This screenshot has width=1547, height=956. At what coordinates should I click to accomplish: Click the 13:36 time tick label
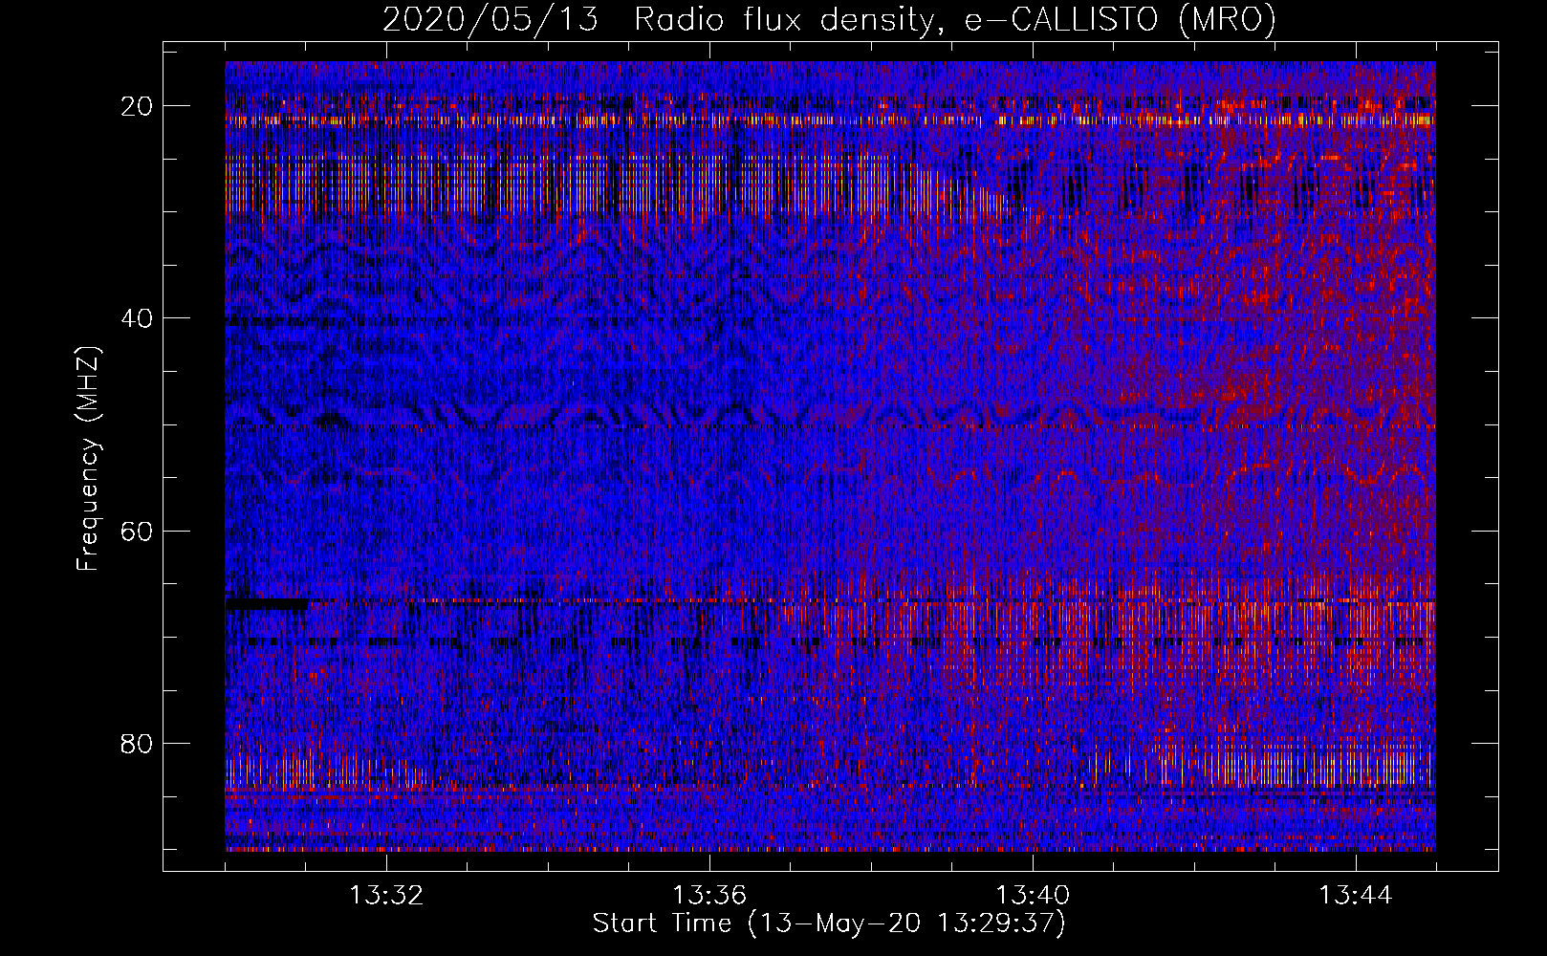click(709, 896)
